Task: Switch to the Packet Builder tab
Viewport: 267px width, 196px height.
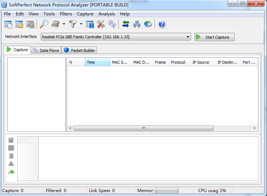Action: 79,50
